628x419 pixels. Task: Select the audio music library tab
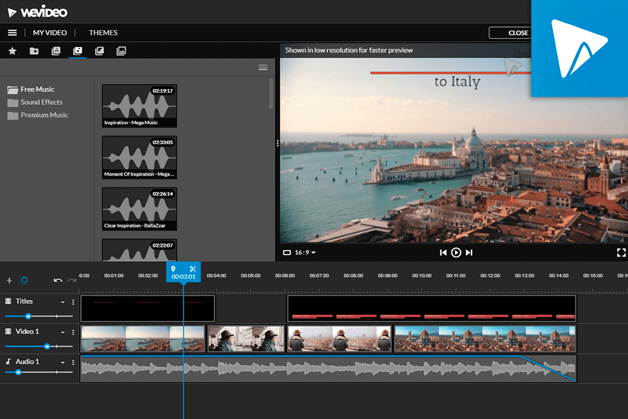78,51
